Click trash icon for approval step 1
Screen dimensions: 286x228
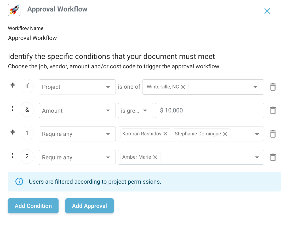273,134
